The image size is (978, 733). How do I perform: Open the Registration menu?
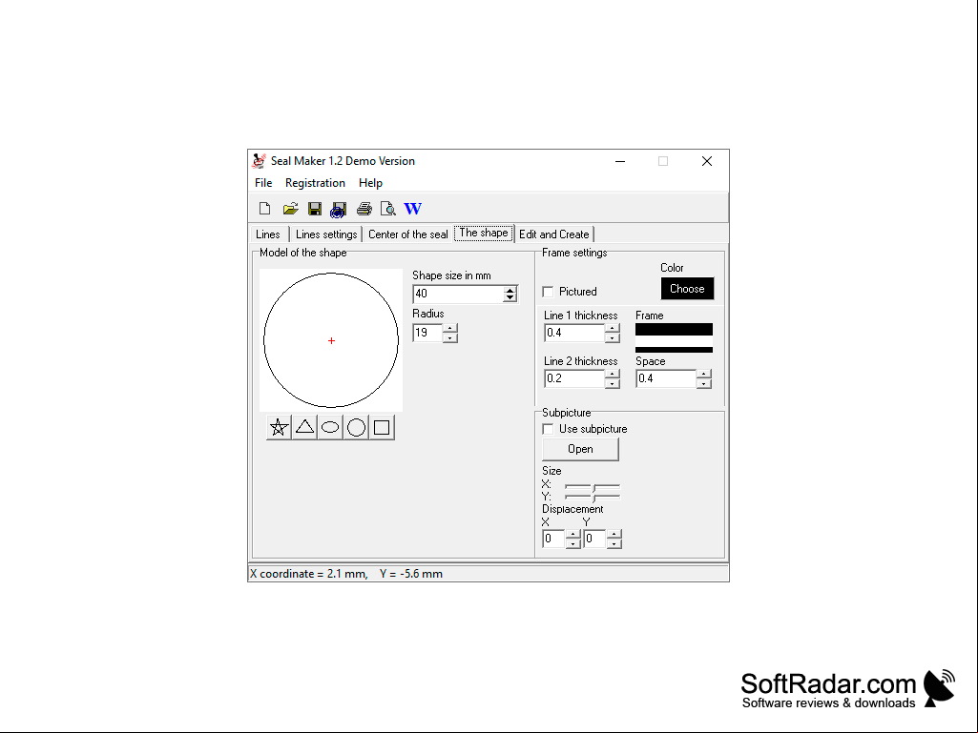[x=315, y=183]
